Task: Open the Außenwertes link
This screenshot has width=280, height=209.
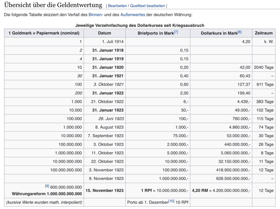Action: tap(133, 15)
